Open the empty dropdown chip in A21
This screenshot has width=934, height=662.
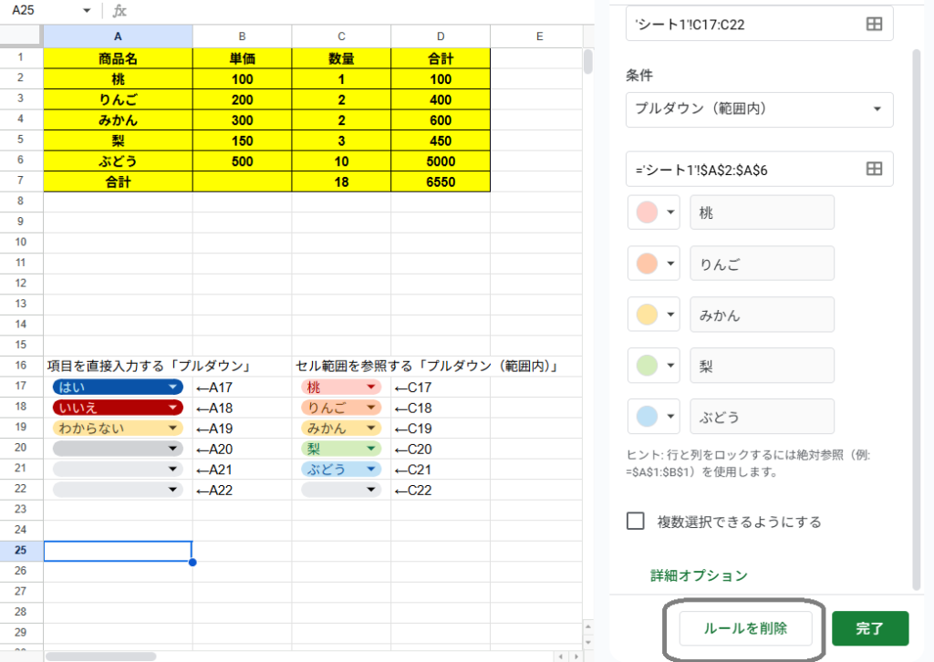118,469
